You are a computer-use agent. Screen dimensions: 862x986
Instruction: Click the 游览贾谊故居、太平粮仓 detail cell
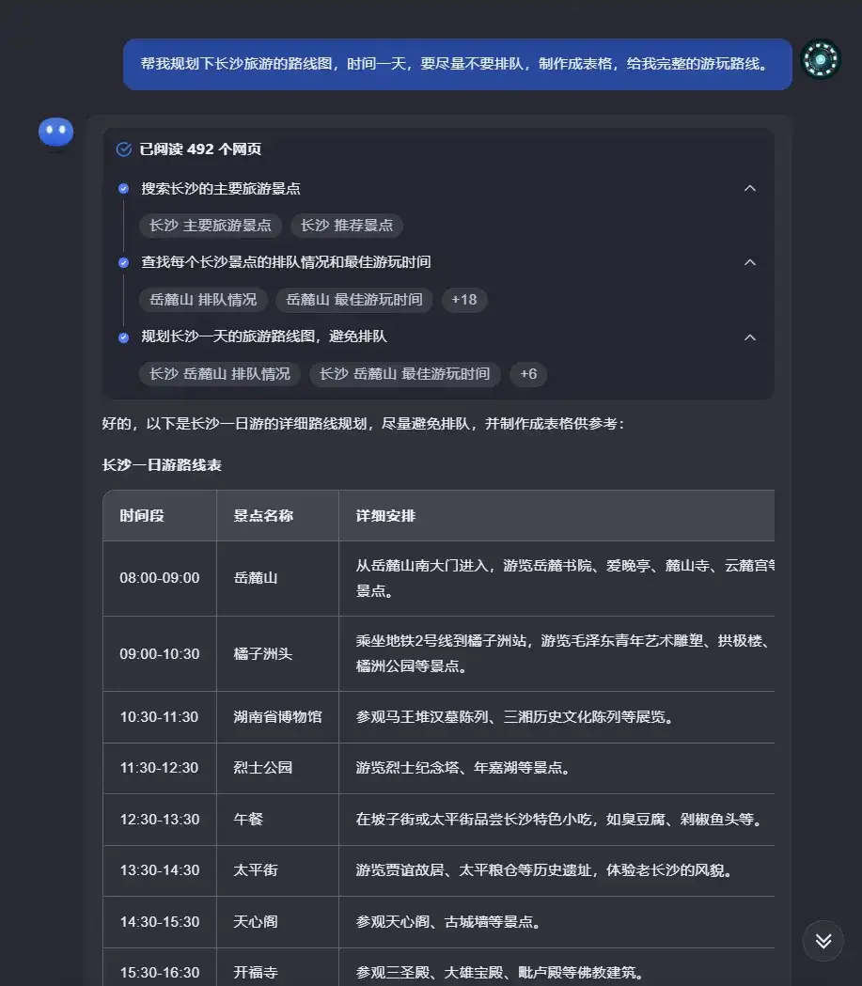coord(556,870)
